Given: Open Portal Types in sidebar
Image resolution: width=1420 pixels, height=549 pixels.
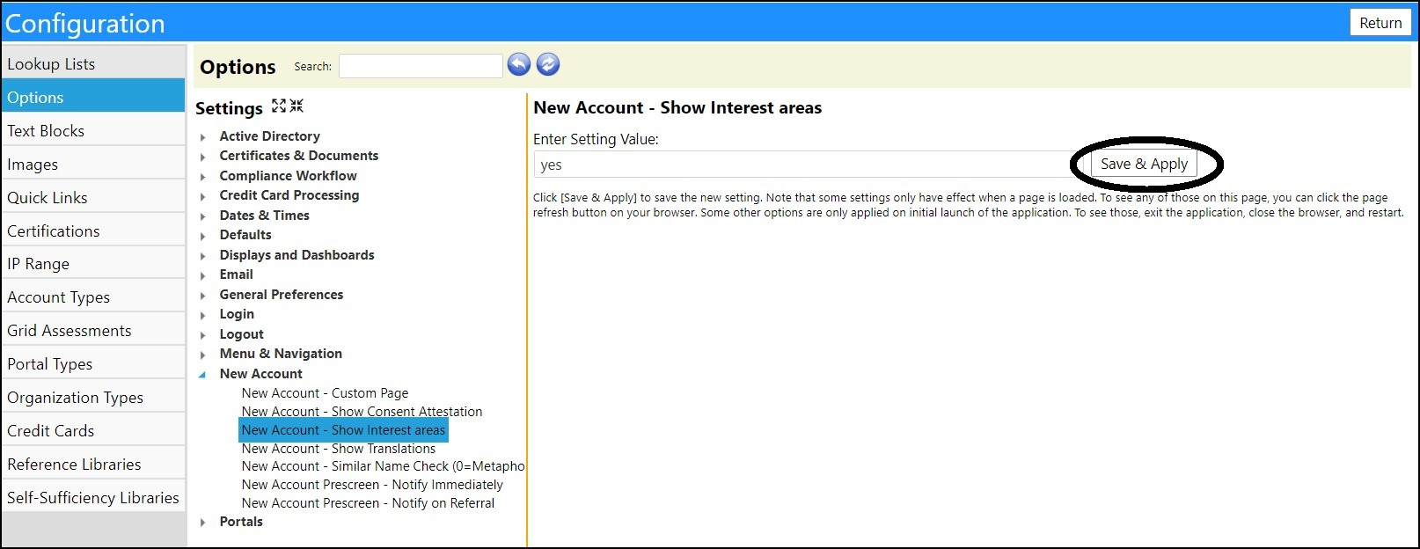Looking at the screenshot, I should (93, 363).
